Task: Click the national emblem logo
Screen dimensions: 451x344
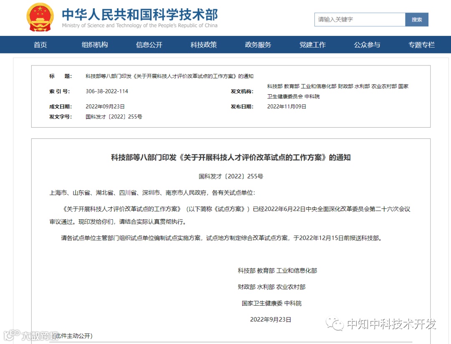Action: (40, 17)
